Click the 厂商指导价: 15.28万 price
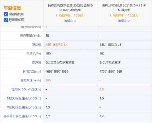This screenshot has width=152, height=123. point(124,15)
